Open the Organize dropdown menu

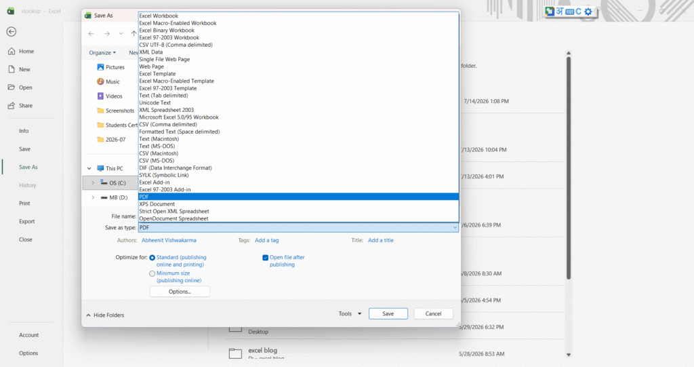point(102,53)
